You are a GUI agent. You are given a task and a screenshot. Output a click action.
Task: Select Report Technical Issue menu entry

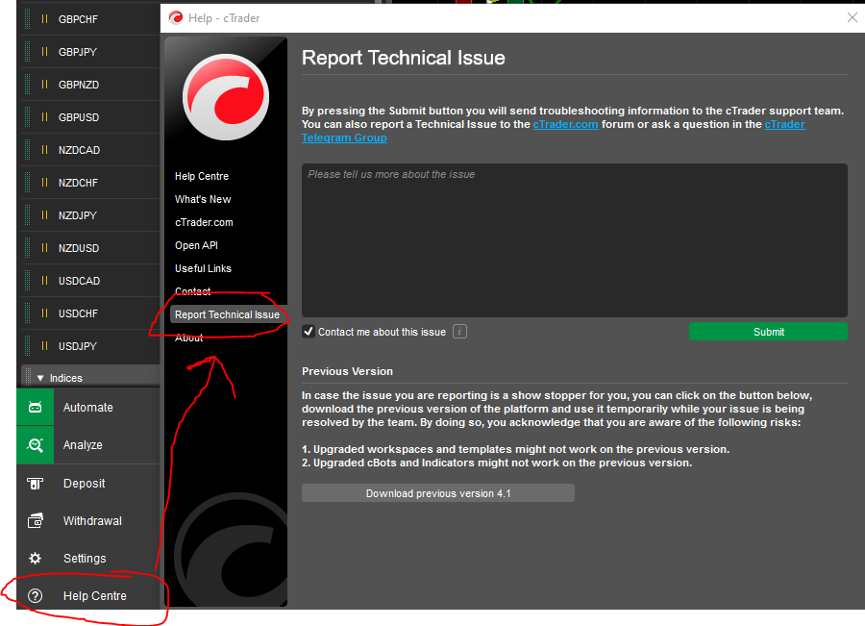[x=227, y=314]
